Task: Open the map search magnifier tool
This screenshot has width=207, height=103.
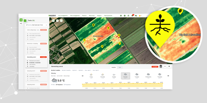Action: pos(61,21)
